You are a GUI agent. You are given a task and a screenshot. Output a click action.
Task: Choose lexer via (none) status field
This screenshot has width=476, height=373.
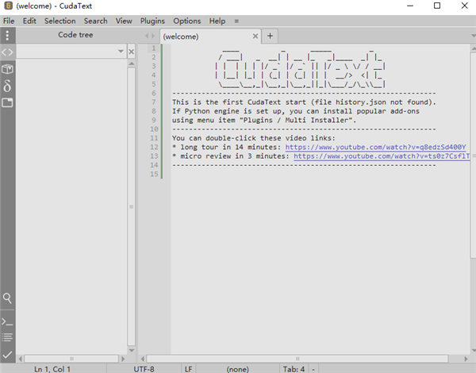237,369
